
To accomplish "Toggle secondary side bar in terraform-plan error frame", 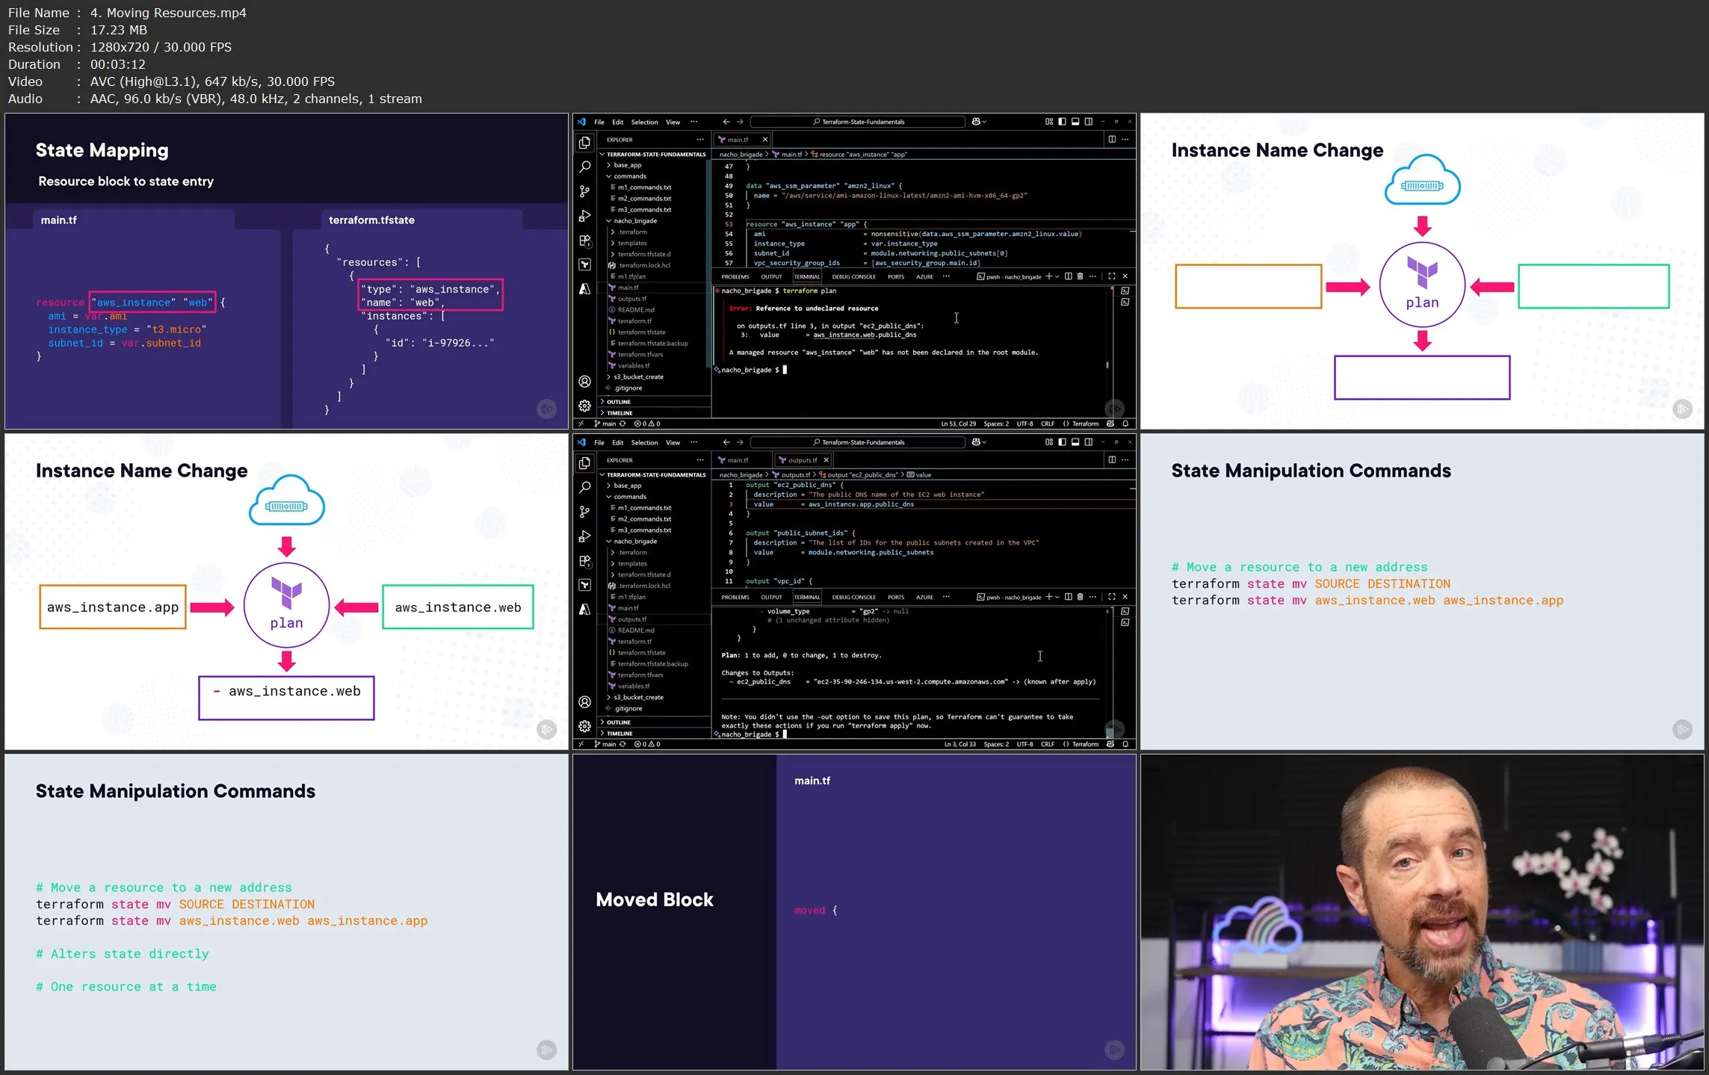I will pyautogui.click(x=1089, y=122).
